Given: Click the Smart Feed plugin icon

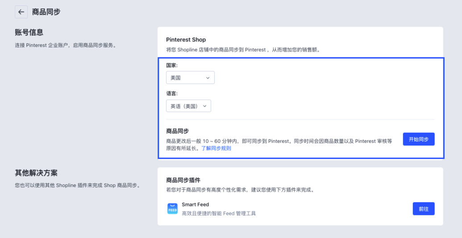Looking at the screenshot, I should click(x=173, y=209).
